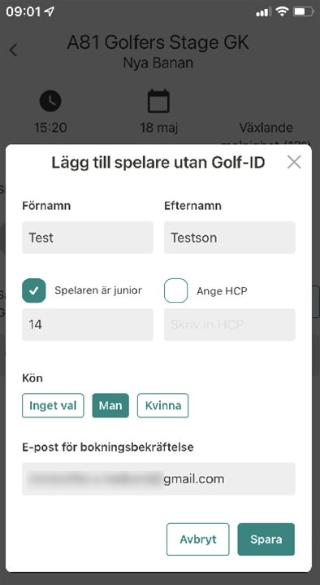
Task: Edit the Efternamn field containing Testson
Action: pos(230,238)
